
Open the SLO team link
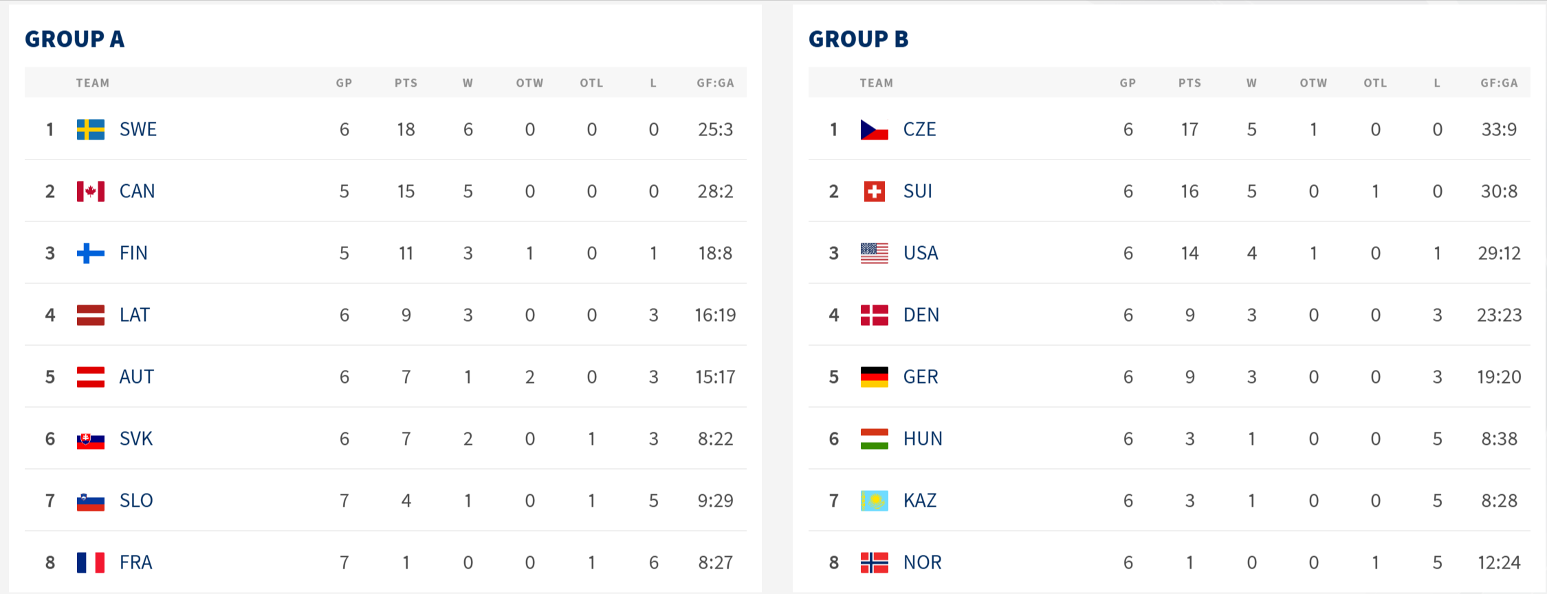[x=136, y=500]
